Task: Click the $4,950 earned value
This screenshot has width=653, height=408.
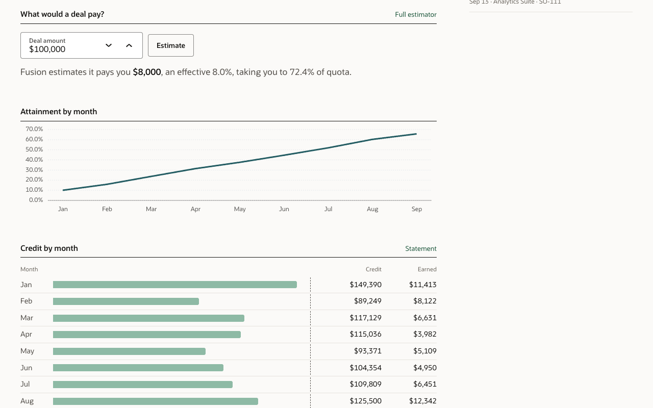Action: (425, 368)
